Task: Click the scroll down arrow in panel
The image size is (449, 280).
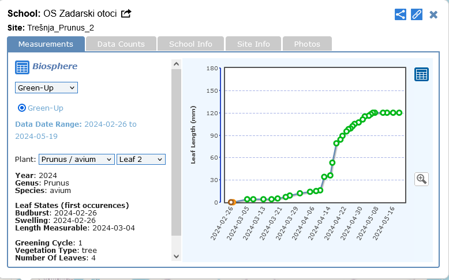Action: [177, 256]
